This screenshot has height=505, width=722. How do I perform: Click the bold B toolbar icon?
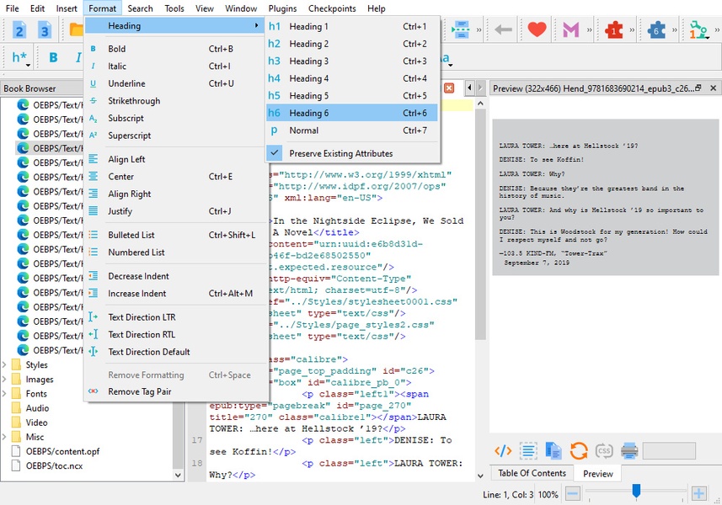(53, 57)
